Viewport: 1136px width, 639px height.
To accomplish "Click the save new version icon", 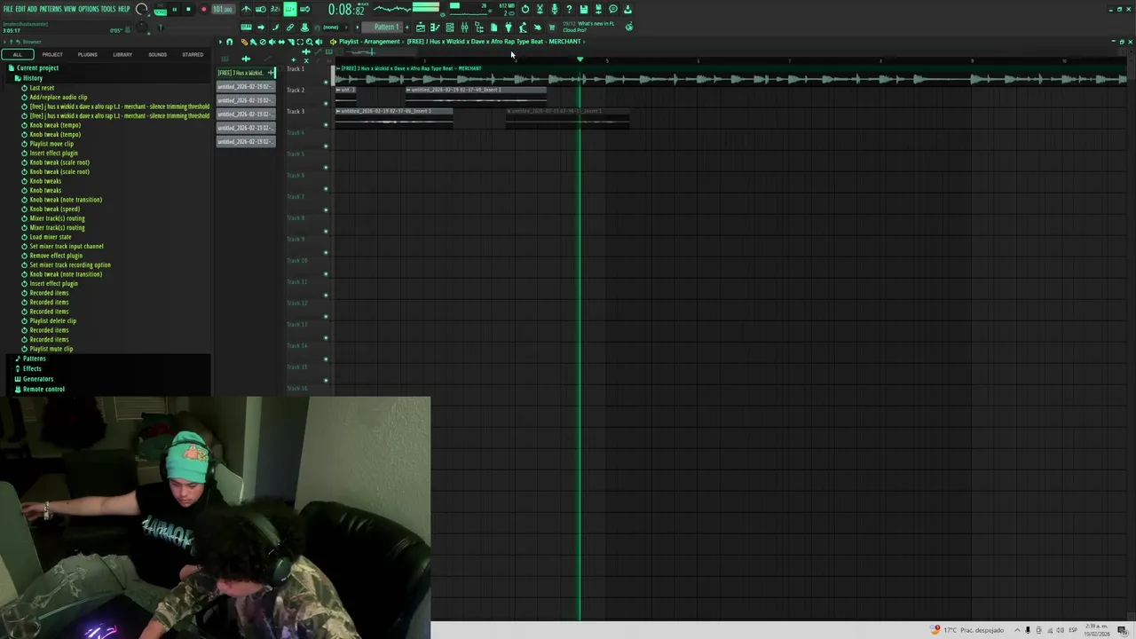I will point(598,10).
